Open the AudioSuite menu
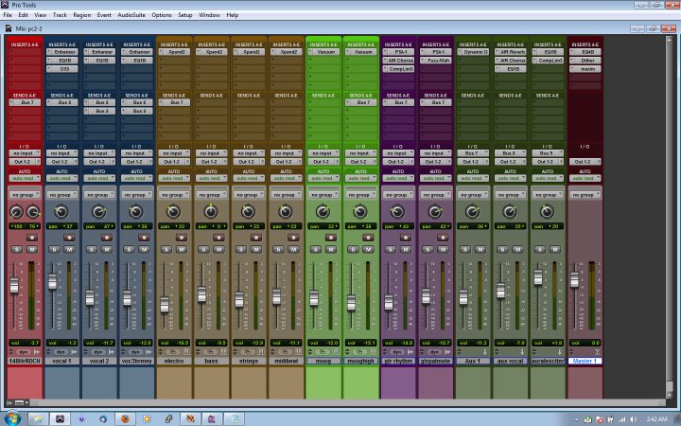The image size is (681, 426). pyautogui.click(x=131, y=15)
